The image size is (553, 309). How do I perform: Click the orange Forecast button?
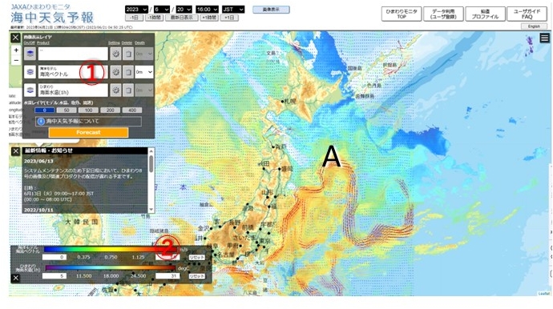(x=88, y=132)
